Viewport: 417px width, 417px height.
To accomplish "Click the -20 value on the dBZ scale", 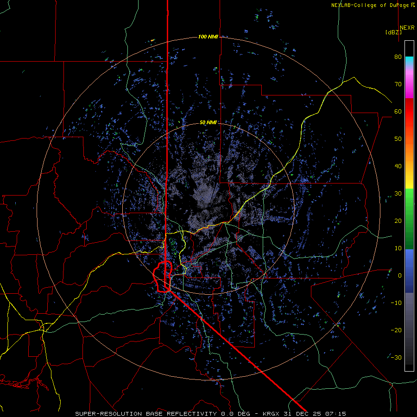I will pos(396,330).
